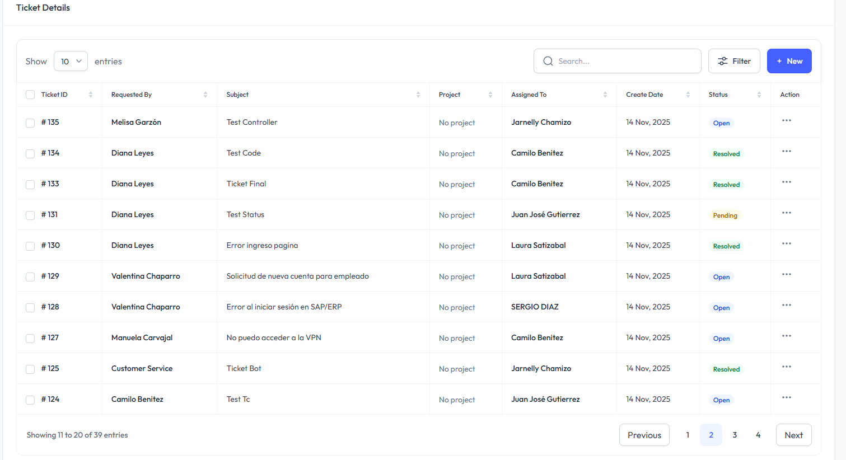Sort table by Status column arrows

click(759, 95)
